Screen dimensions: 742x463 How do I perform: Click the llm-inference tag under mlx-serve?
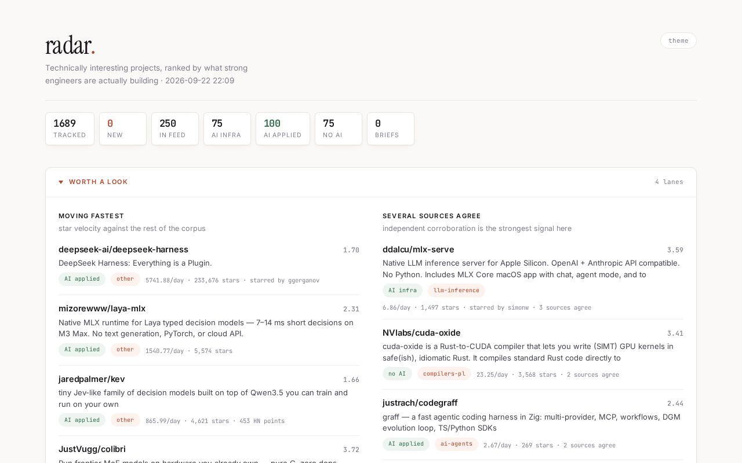456,291
